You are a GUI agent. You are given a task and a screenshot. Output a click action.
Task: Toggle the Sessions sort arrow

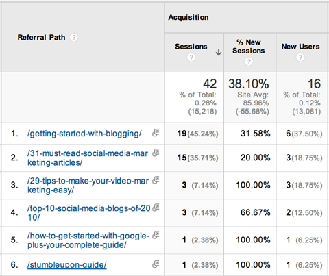219,52
